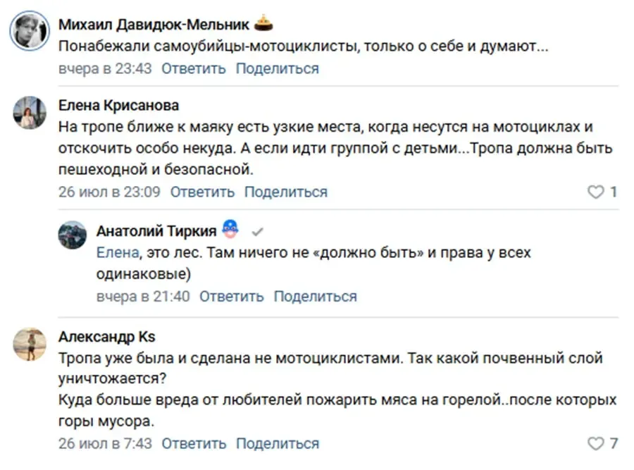Open Елена Крисанова's profile avatar
The height and width of the screenshot is (470, 634).
(x=30, y=113)
